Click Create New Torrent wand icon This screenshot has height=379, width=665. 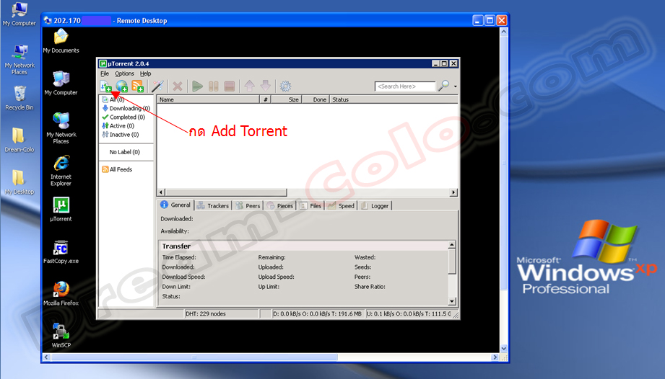click(158, 86)
